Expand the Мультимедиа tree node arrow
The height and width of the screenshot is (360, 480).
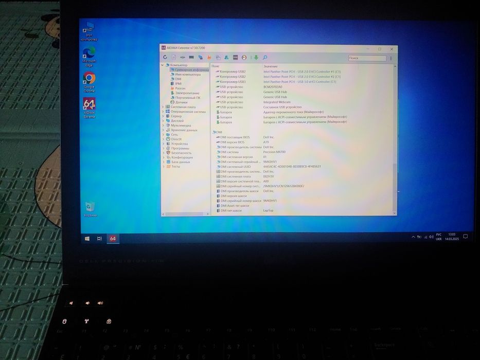(163, 125)
